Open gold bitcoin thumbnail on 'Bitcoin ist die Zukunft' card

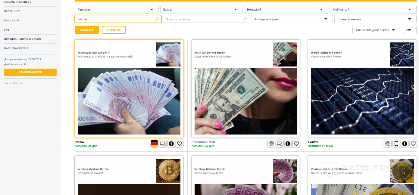coord(168,171)
